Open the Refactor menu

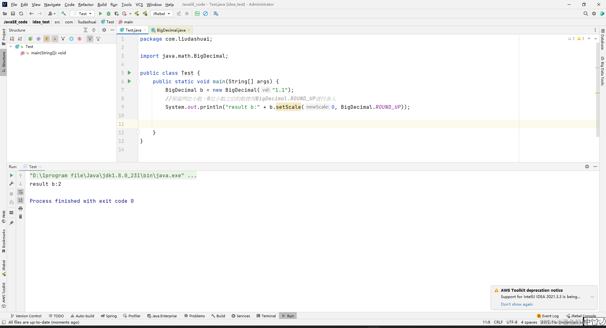[86, 4]
